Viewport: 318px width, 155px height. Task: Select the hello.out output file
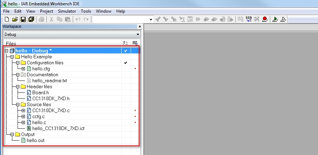35,140
